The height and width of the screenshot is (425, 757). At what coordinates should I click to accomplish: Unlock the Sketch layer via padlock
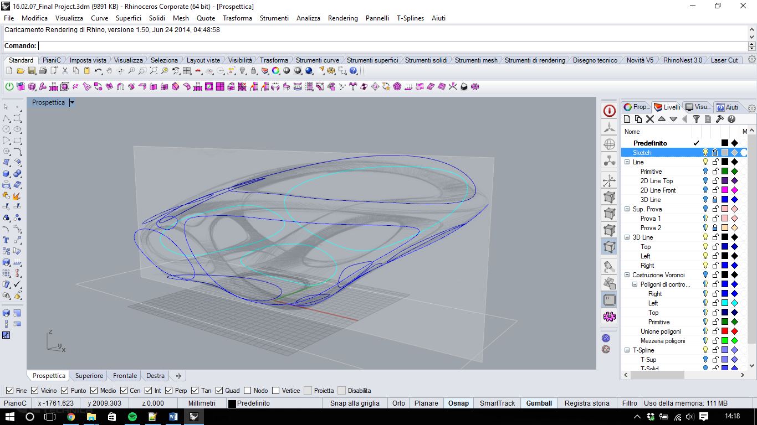pyautogui.click(x=715, y=153)
